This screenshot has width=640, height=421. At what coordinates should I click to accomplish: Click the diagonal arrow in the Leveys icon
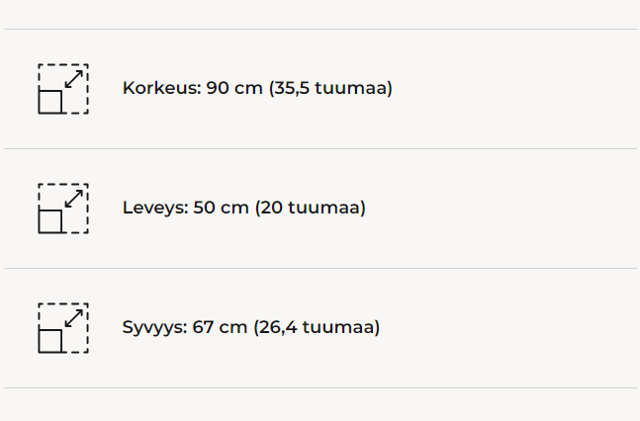(74, 198)
